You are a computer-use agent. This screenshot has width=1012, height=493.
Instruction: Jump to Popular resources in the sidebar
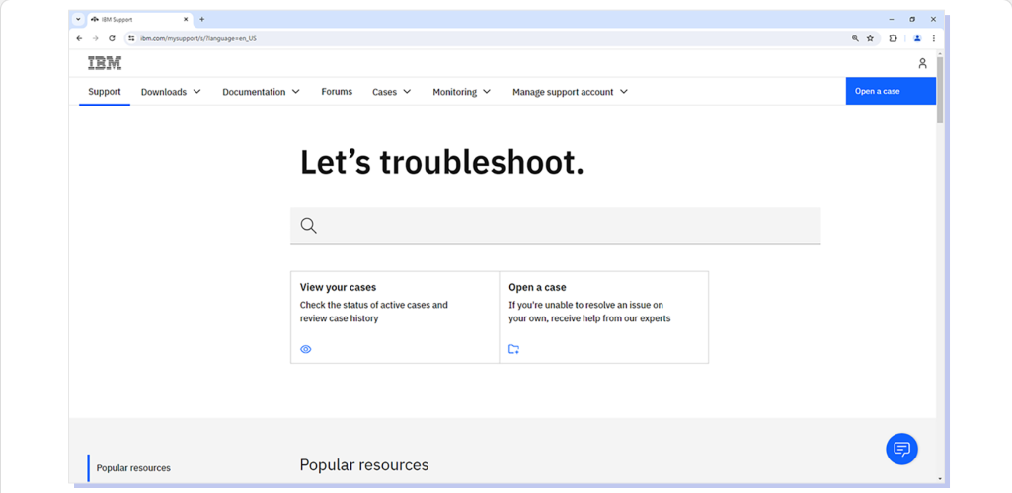pyautogui.click(x=133, y=468)
